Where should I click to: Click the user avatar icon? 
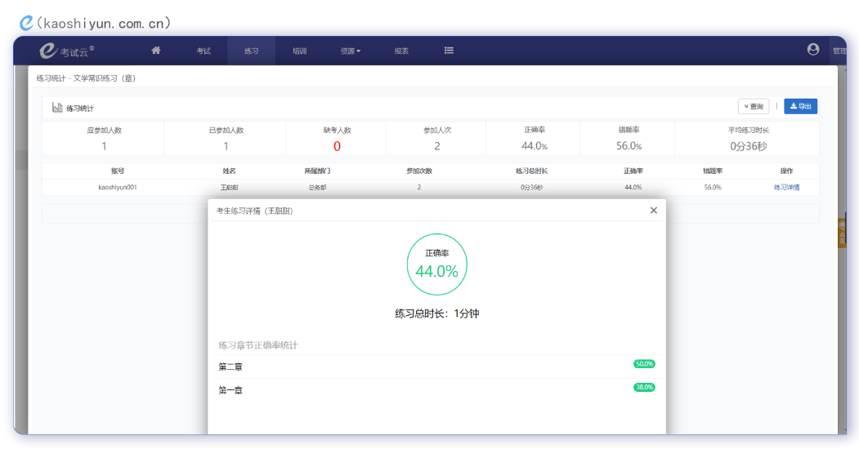[812, 50]
